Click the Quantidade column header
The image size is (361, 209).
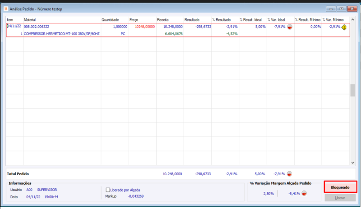pos(110,20)
